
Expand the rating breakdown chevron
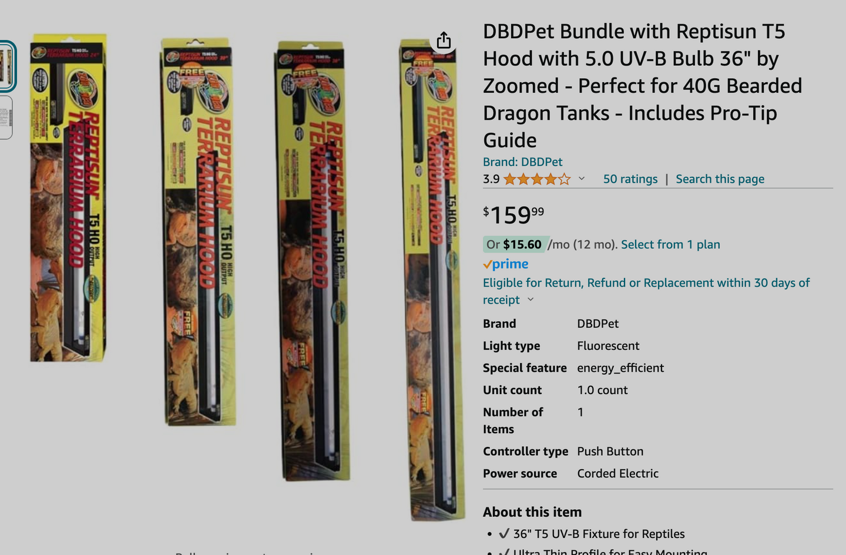(x=582, y=179)
